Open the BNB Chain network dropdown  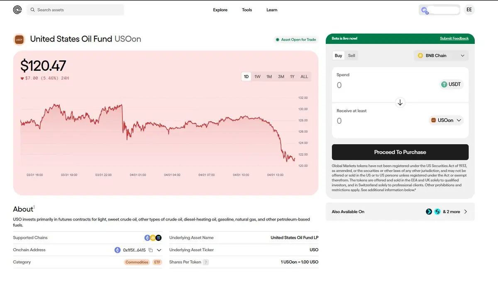(x=441, y=56)
